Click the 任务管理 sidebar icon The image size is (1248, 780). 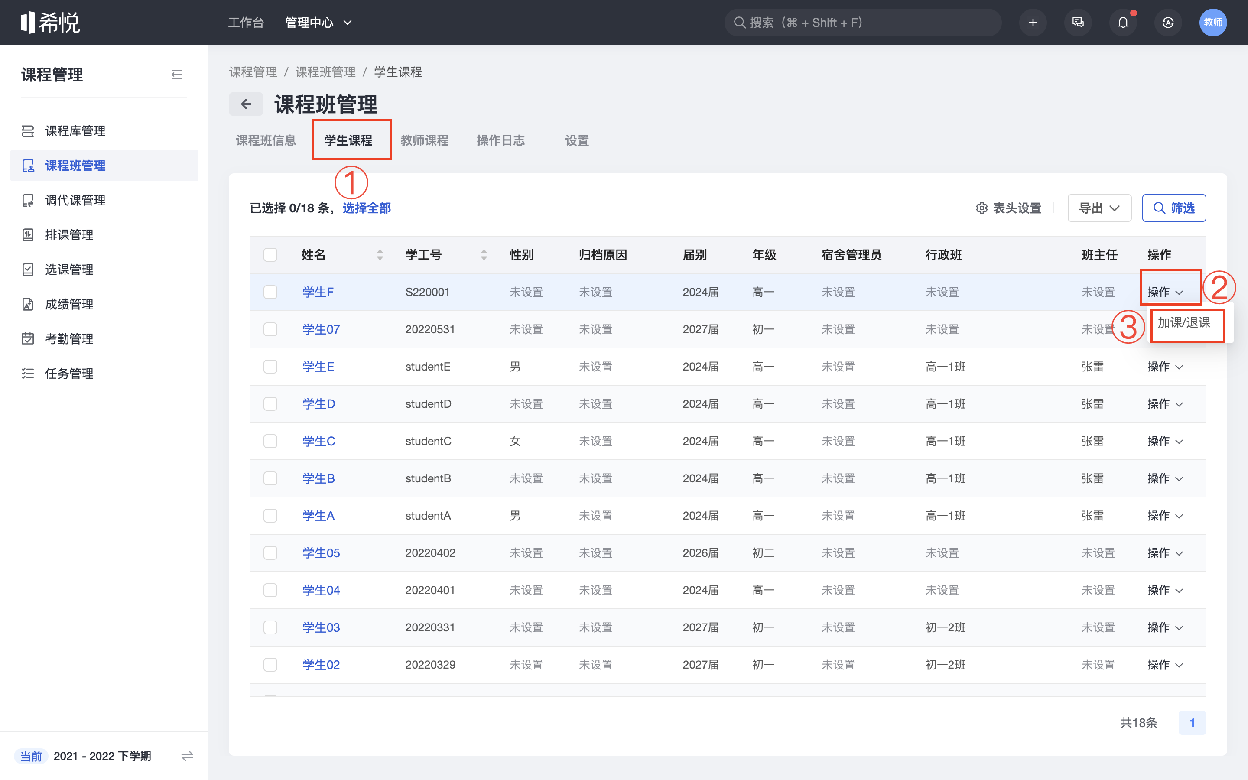click(x=28, y=374)
